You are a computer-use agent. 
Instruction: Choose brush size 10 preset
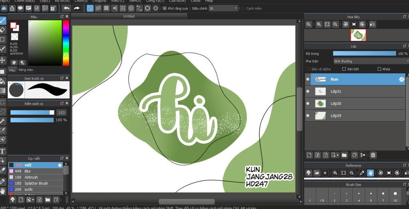[x=395, y=196]
